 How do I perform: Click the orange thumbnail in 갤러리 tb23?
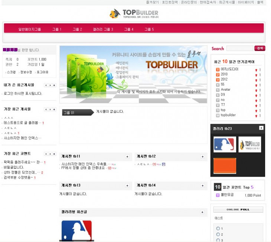[225, 165]
